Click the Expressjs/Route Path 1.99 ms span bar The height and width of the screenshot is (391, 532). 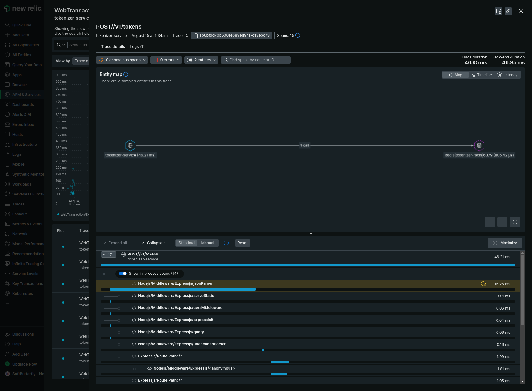(280, 362)
